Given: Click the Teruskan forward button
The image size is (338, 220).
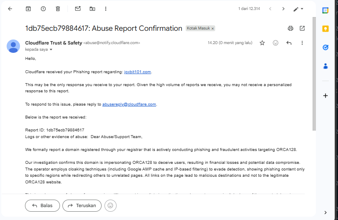Looking at the screenshot, I should tap(82, 205).
